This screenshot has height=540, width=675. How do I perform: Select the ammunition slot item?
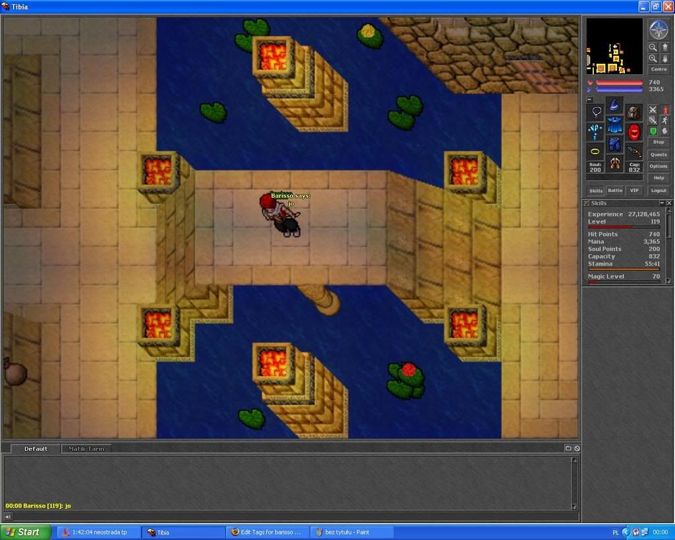633,152
